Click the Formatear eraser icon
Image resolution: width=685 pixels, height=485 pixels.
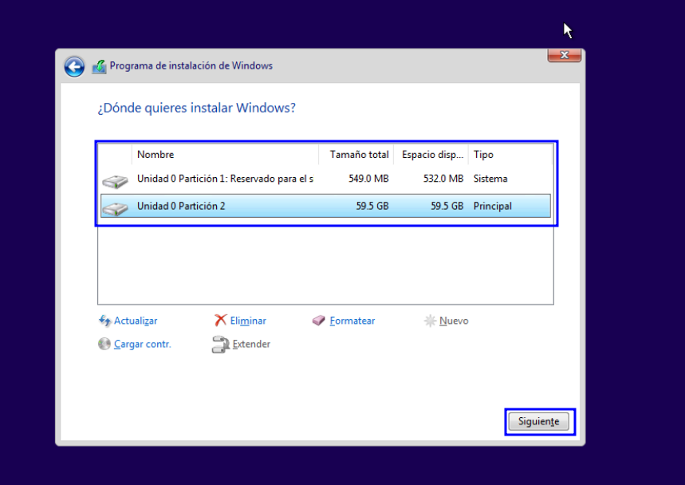pyautogui.click(x=318, y=321)
